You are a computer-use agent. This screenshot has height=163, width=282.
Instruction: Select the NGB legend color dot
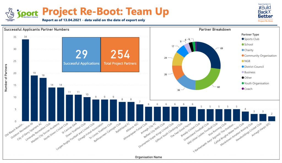[243, 61]
